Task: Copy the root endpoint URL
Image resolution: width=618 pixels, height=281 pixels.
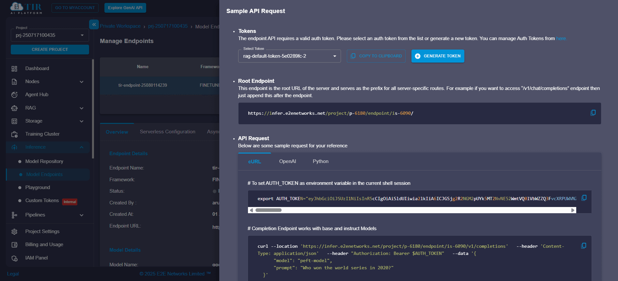Action: click(593, 113)
